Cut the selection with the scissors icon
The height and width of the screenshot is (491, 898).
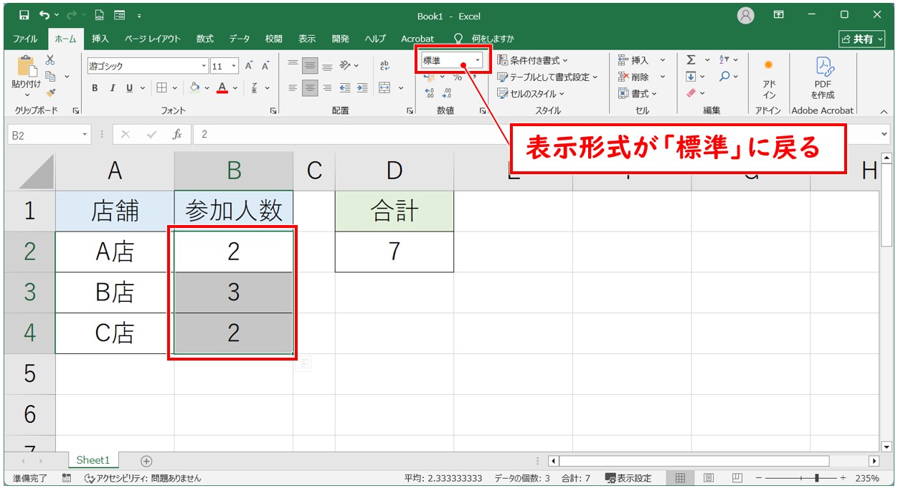coord(50,60)
